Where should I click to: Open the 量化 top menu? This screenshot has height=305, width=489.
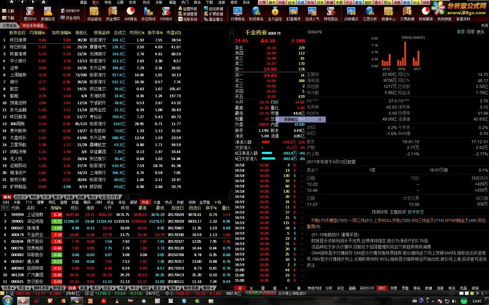(x=96, y=2)
